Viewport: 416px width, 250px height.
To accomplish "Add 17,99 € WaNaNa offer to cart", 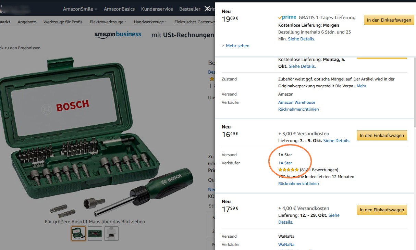I will (x=382, y=210).
